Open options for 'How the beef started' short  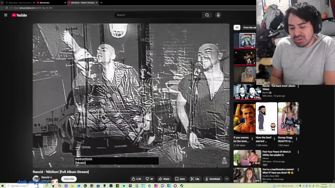pyautogui.click(x=274, y=139)
